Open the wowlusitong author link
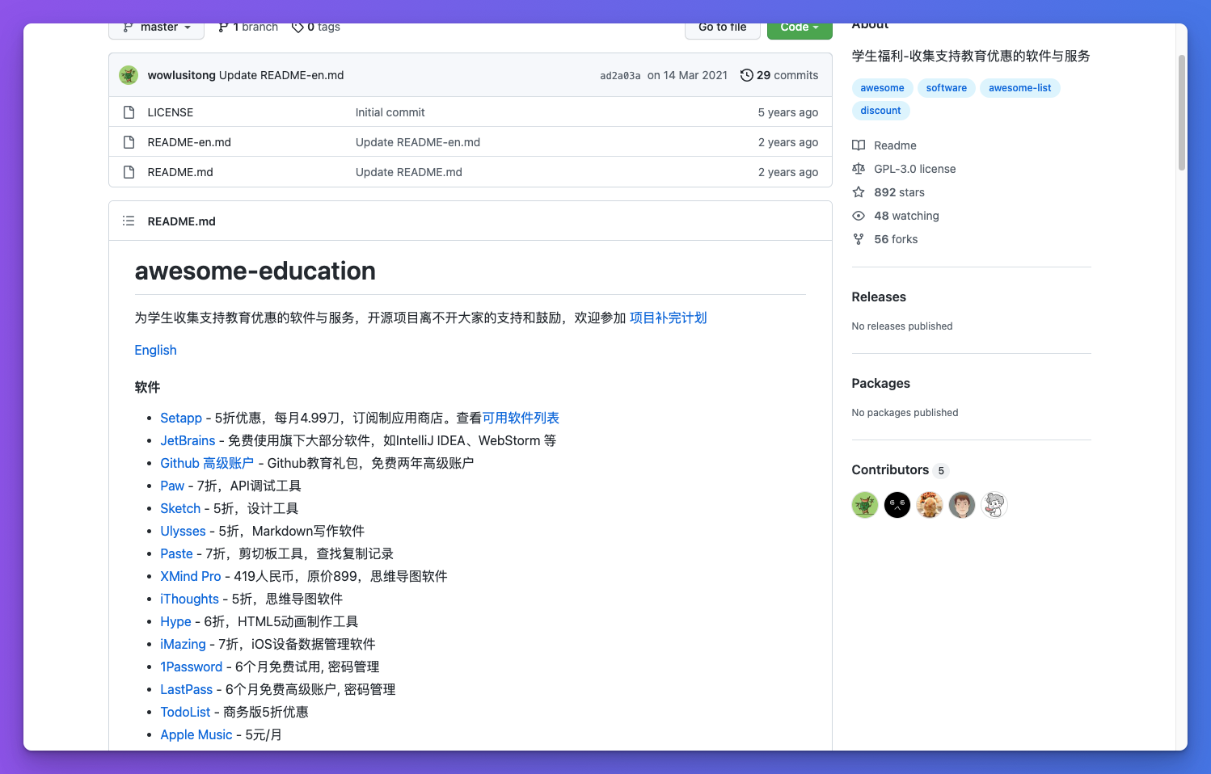 coord(181,75)
